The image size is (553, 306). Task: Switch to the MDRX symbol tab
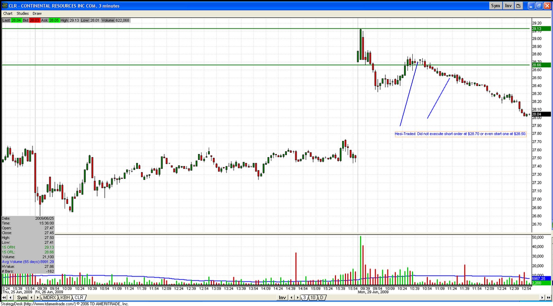(49, 297)
